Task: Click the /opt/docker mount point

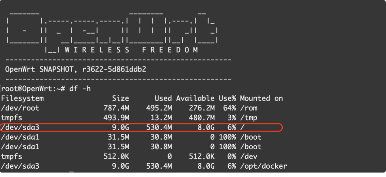Action: point(263,166)
